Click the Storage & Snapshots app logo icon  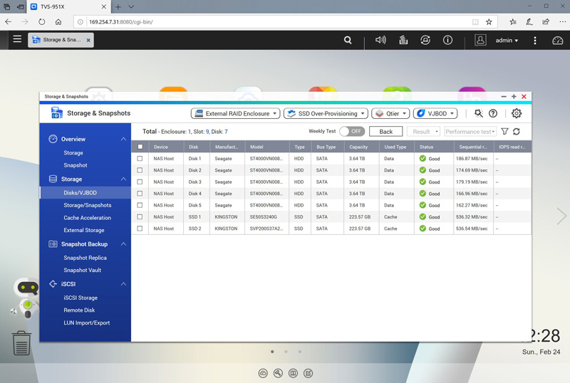coord(56,113)
